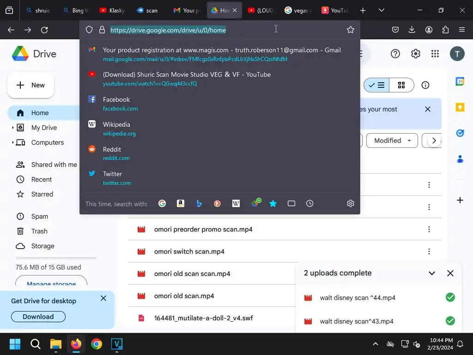Search history with the clock one-off icon

tap(310, 203)
